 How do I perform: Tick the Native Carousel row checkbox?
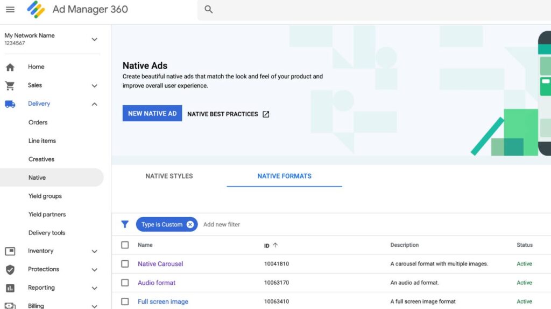[x=125, y=264]
